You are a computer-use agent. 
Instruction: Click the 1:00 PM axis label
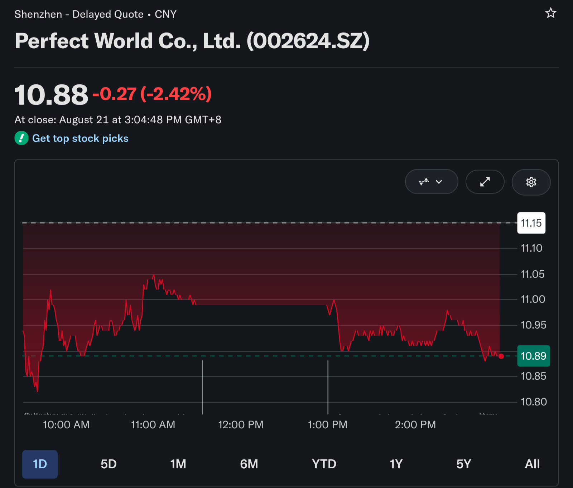click(328, 425)
